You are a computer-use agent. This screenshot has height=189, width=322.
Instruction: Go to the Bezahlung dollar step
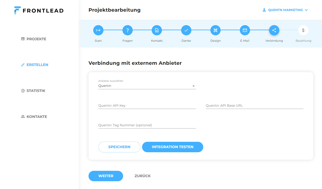(x=303, y=30)
